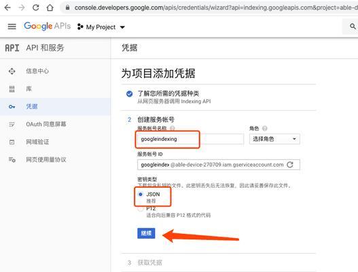Click help icon next to 角色
Screen dimensions: 358x272
(x=265, y=129)
